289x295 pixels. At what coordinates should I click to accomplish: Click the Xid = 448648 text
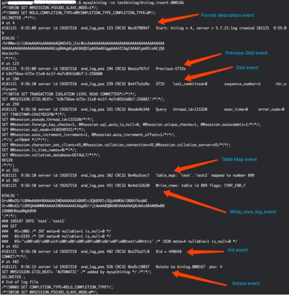168,252
